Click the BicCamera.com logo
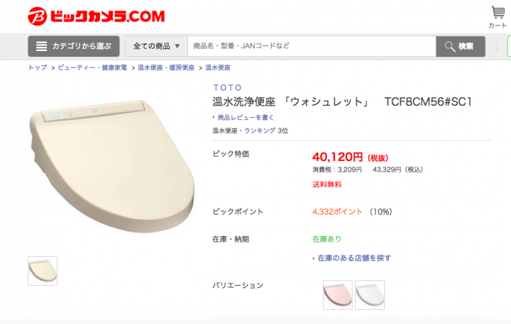Image resolution: width=511 pixels, height=324 pixels. point(97,16)
